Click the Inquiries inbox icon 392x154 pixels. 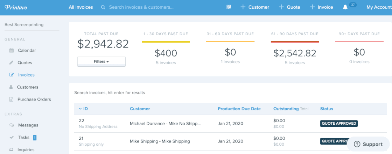pyautogui.click(x=12, y=150)
